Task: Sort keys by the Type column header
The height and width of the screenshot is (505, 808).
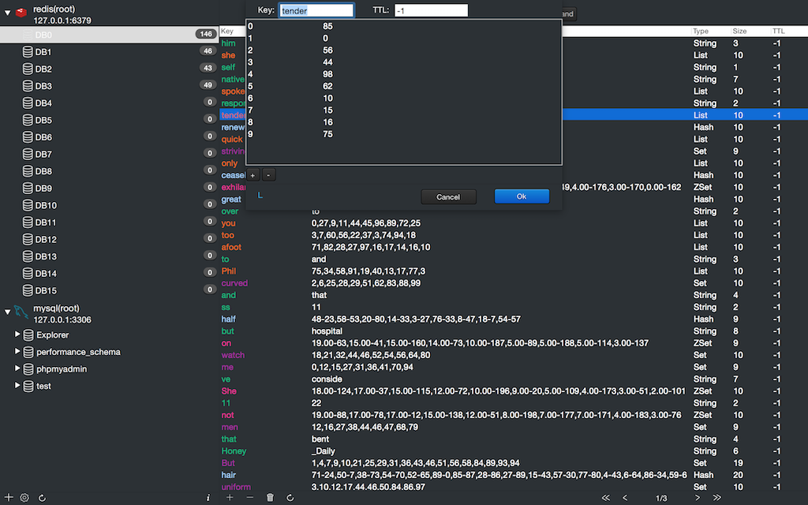Action: point(701,32)
